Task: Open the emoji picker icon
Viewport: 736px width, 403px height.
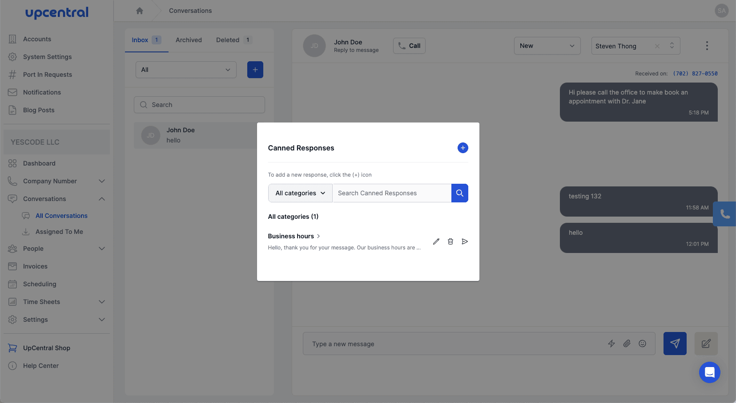Action: click(642, 344)
